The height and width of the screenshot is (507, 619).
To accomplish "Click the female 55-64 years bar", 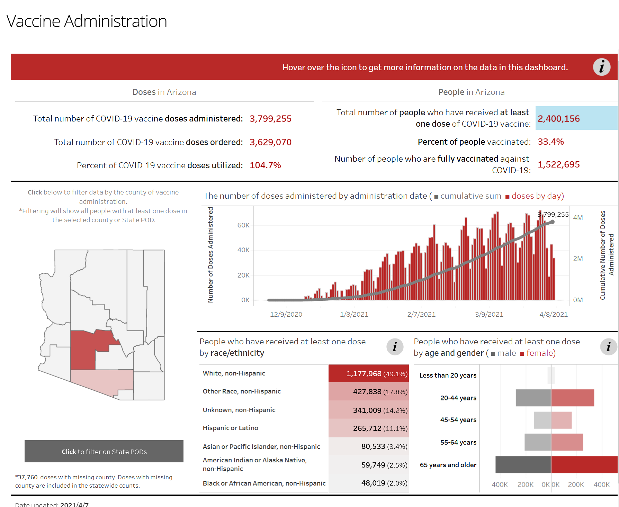I will click(567, 442).
